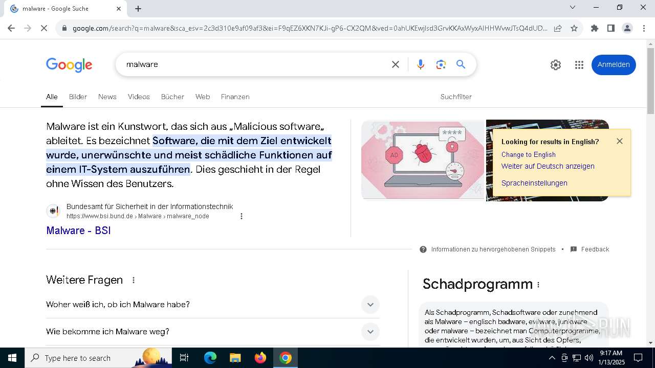Open options for BSI result

(x=242, y=216)
